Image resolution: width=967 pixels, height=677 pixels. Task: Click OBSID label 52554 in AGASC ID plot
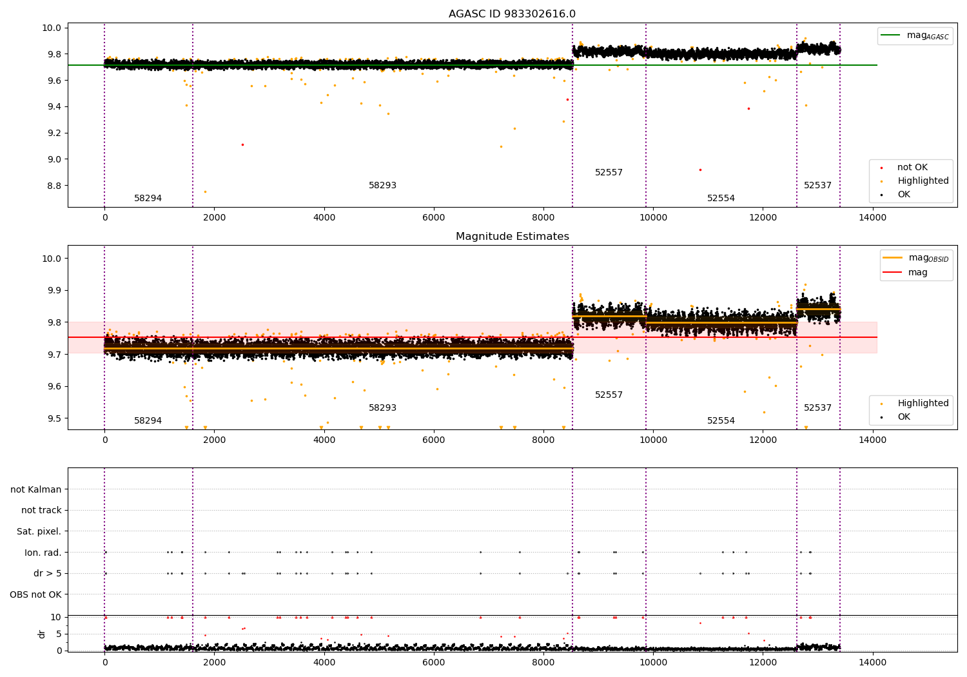[x=721, y=199]
